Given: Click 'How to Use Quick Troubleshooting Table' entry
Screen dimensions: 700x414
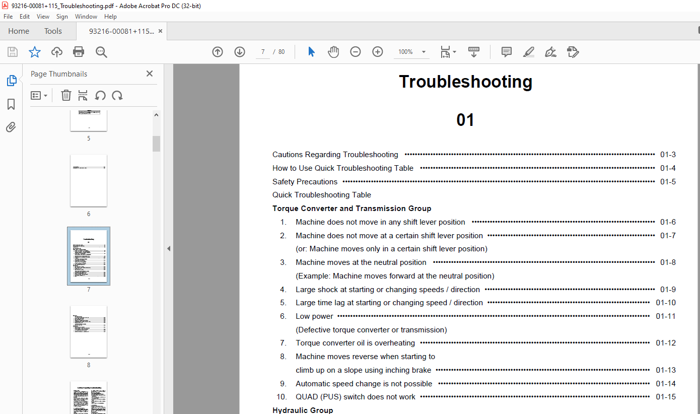Looking at the screenshot, I should [343, 168].
